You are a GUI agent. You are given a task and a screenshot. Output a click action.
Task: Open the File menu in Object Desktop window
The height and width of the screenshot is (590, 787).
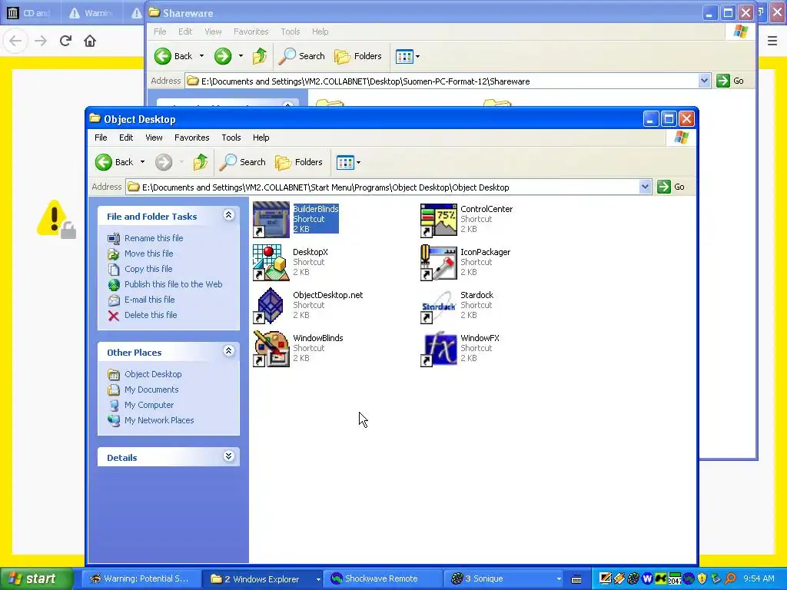(101, 138)
